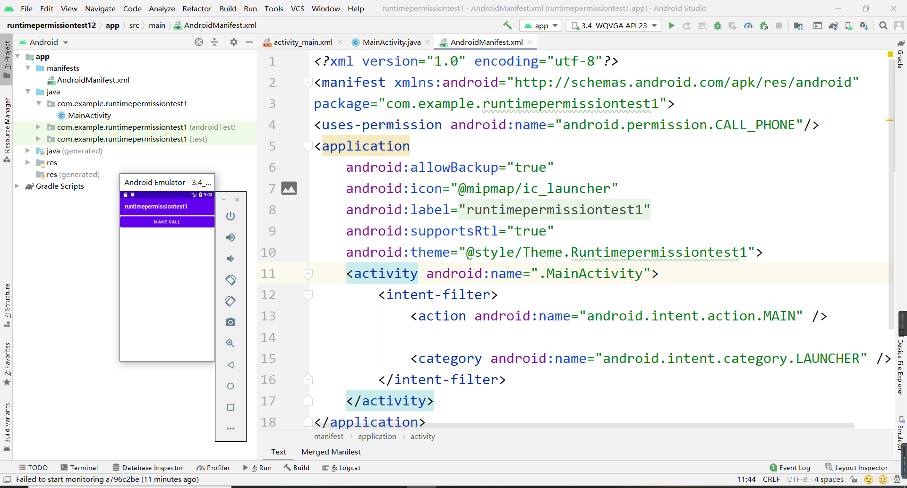Switch to Merged Manifest tab

(x=331, y=452)
